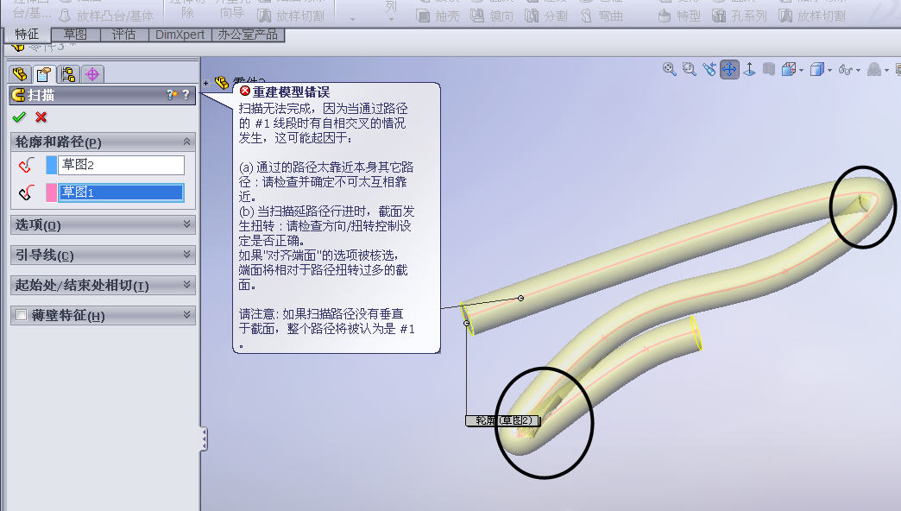The width and height of the screenshot is (901, 511).
Task: Enable the 薄壁特征 checkbox
Action: [22, 315]
